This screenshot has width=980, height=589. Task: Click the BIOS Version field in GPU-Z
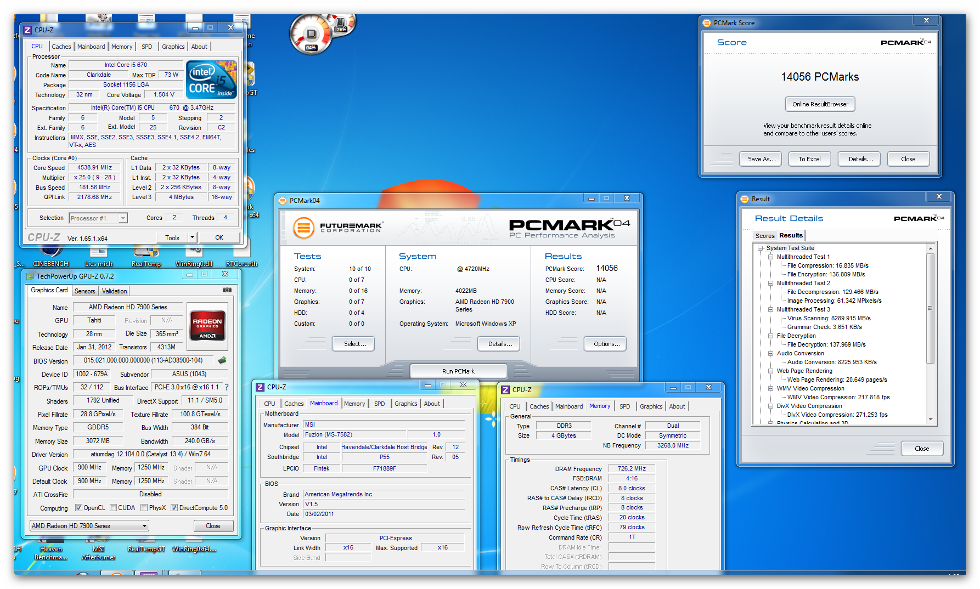143,360
